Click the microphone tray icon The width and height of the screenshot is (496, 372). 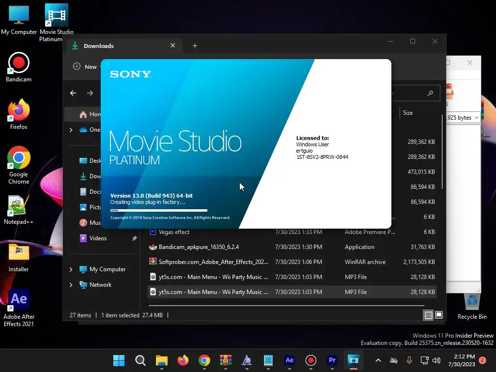click(409, 360)
